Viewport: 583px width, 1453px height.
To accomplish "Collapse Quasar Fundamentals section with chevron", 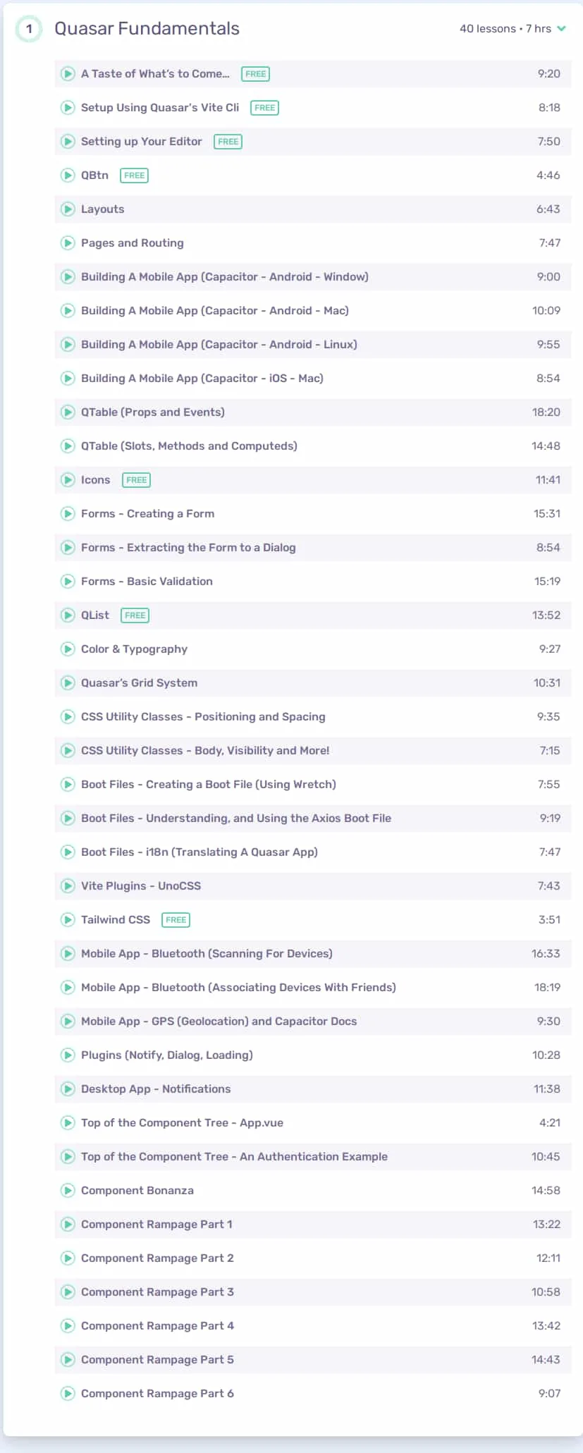I will [x=562, y=29].
